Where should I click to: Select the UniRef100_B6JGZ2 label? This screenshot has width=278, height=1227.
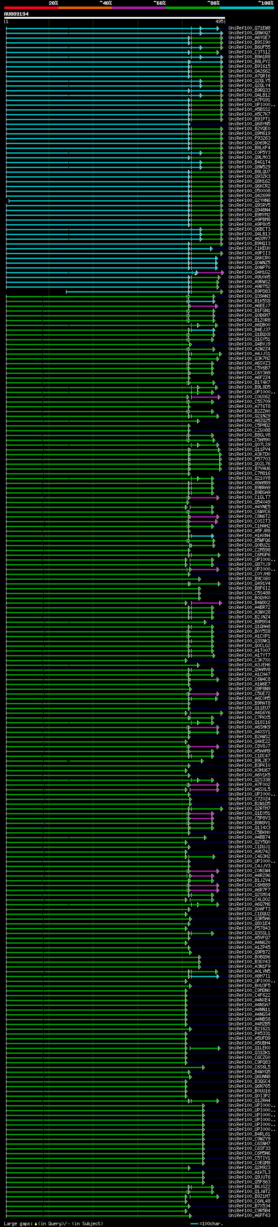249,1187
